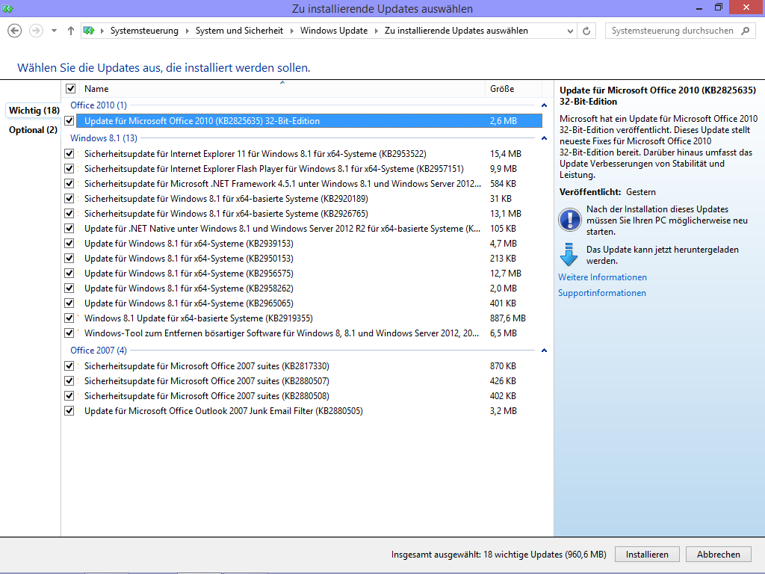The image size is (765, 574).
Task: Select the Zu installierende Updates auswählen breadcrumb
Action: [456, 31]
